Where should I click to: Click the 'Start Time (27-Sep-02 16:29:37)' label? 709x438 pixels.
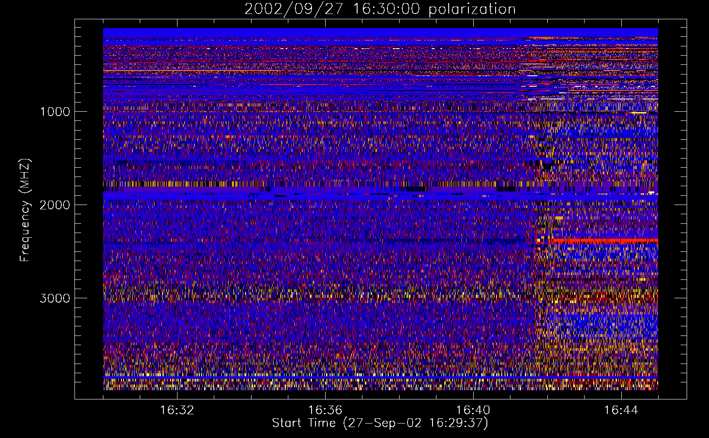click(380, 423)
